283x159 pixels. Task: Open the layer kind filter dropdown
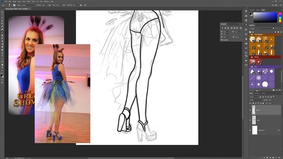(x=254, y=97)
